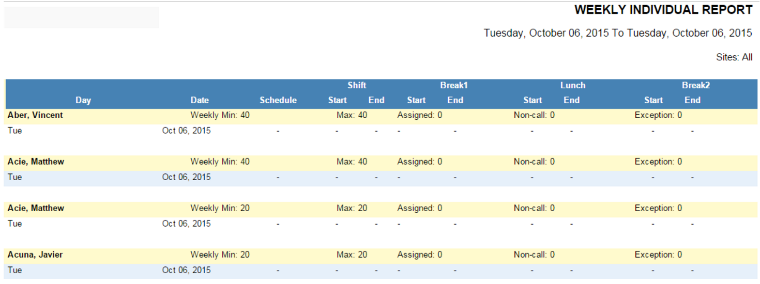The width and height of the screenshot is (760, 284).
Task: Select the Break1 group header
Action: (x=454, y=85)
